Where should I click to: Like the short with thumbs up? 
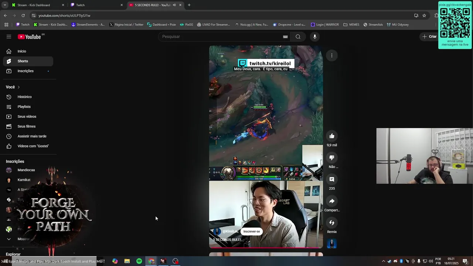pos(332,136)
